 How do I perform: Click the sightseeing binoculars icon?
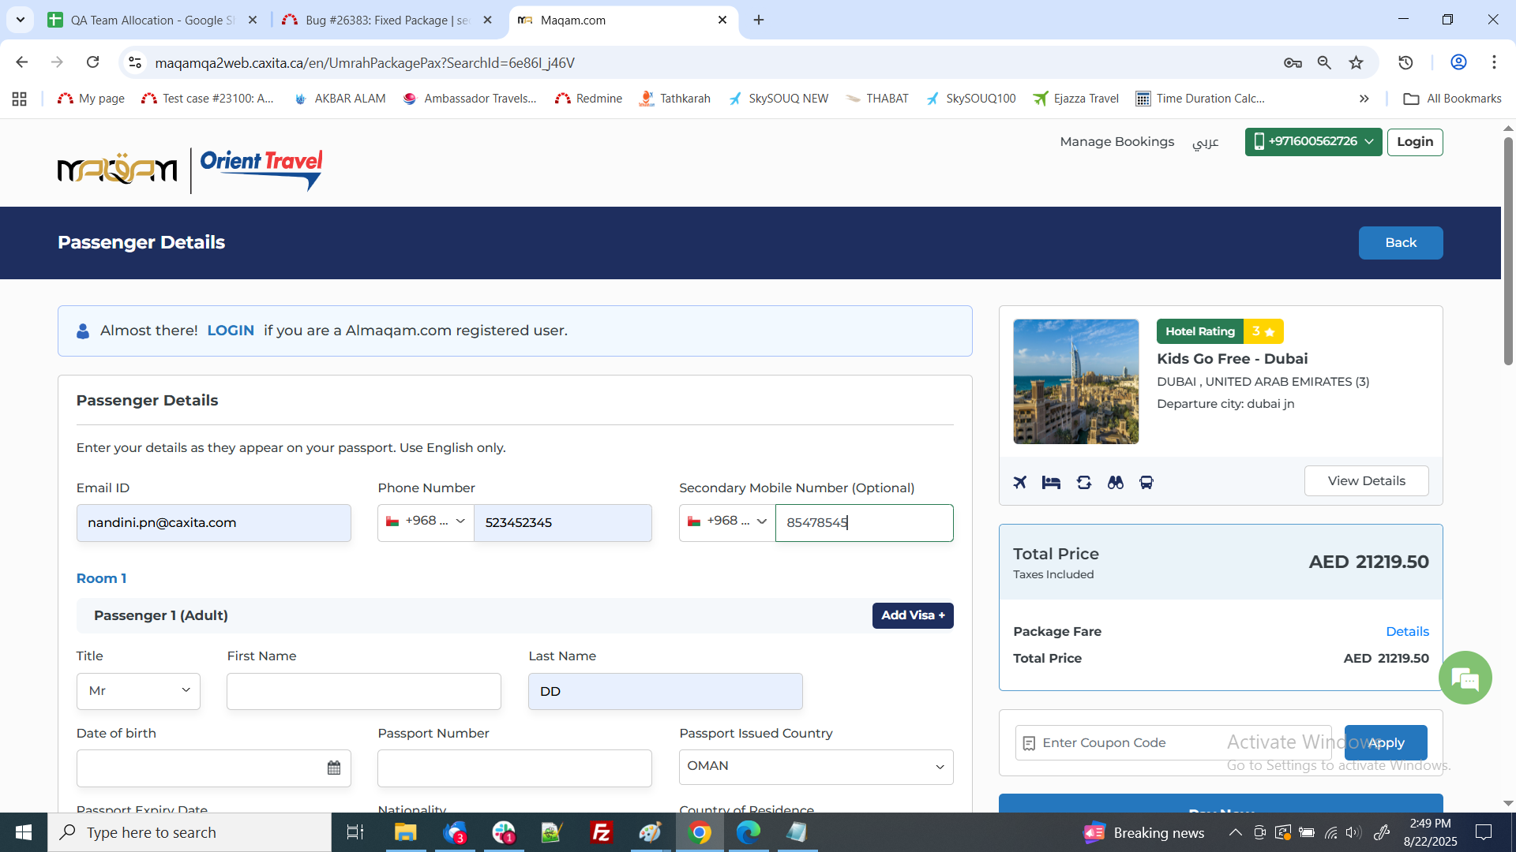tap(1115, 482)
